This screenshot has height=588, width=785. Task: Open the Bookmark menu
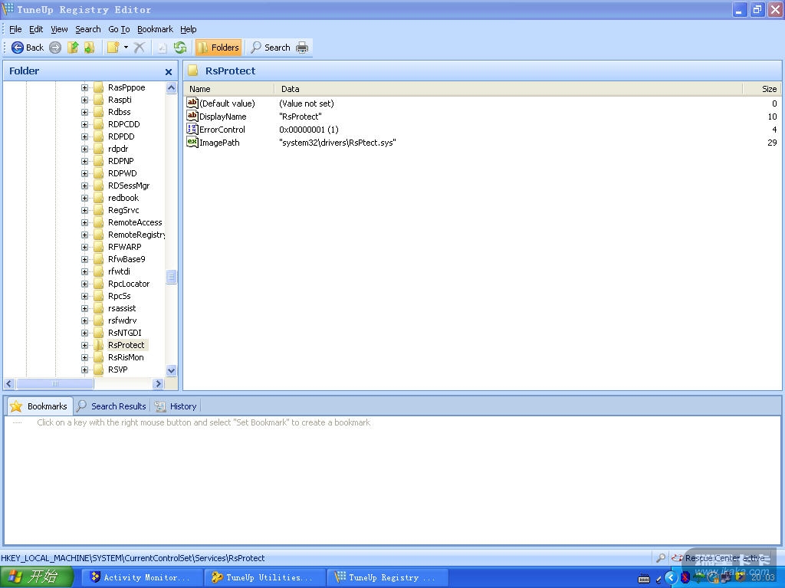(155, 29)
